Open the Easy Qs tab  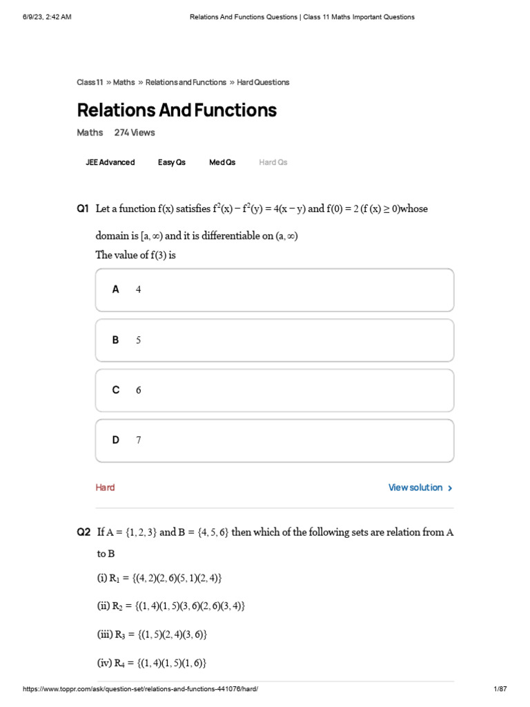point(171,162)
